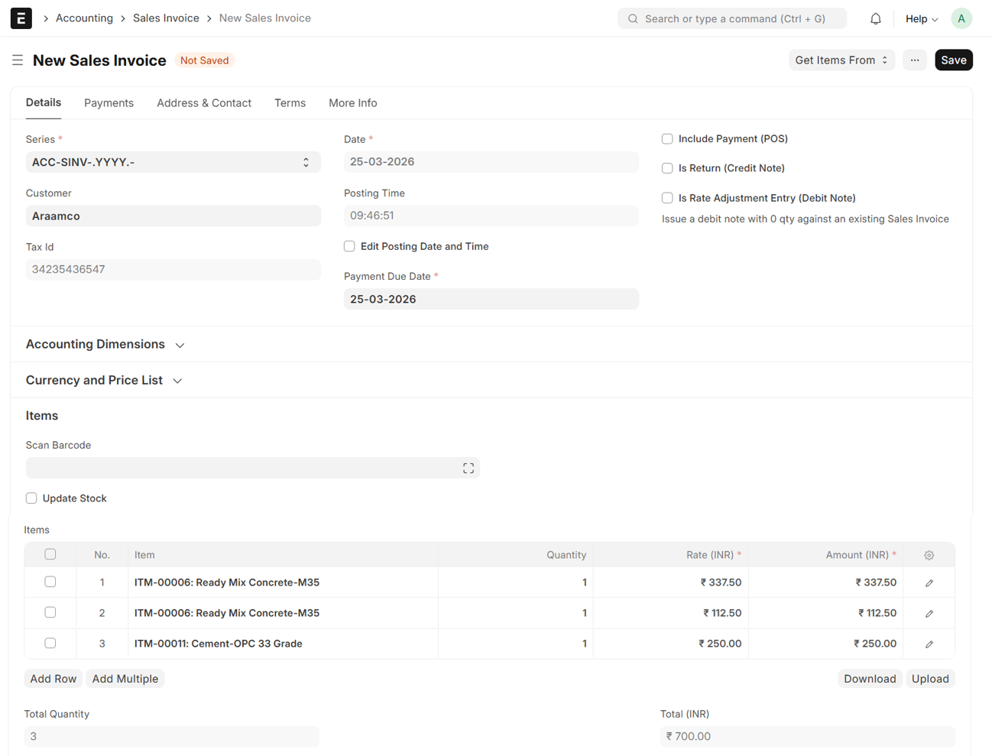The height and width of the screenshot is (756, 992).
Task: Click the user avatar A
Action: coord(961,18)
